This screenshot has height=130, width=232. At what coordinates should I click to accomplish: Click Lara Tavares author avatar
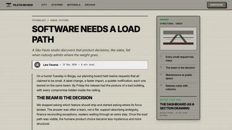tap(37, 65)
